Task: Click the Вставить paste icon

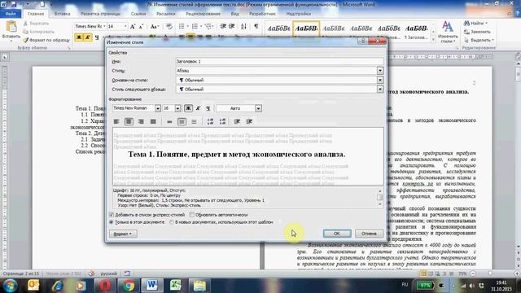Action: 11,27
